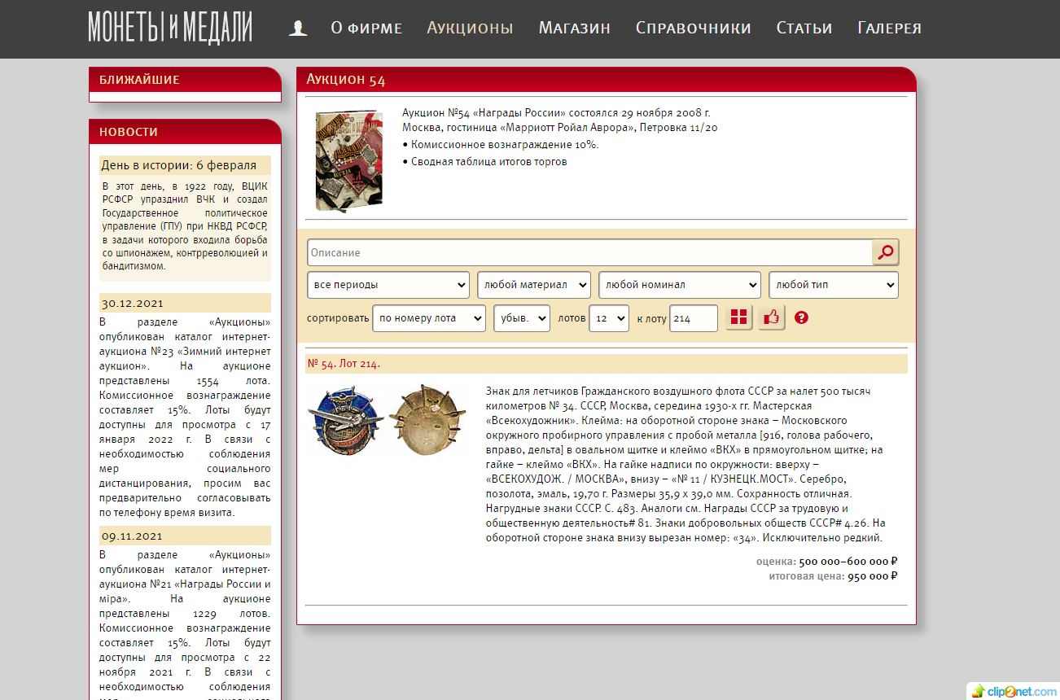
Task: View the badge reverse side photo
Action: (427, 418)
